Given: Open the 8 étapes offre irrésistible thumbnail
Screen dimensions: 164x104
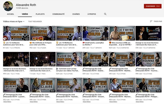Looking at the screenshot, I should [x=43, y=33].
